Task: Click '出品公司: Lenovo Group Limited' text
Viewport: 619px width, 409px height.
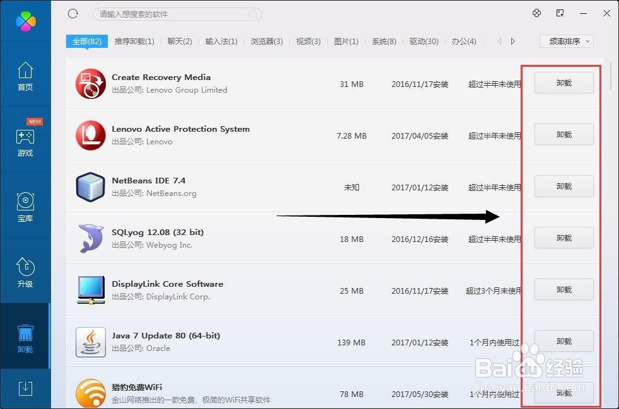Action: click(x=170, y=90)
